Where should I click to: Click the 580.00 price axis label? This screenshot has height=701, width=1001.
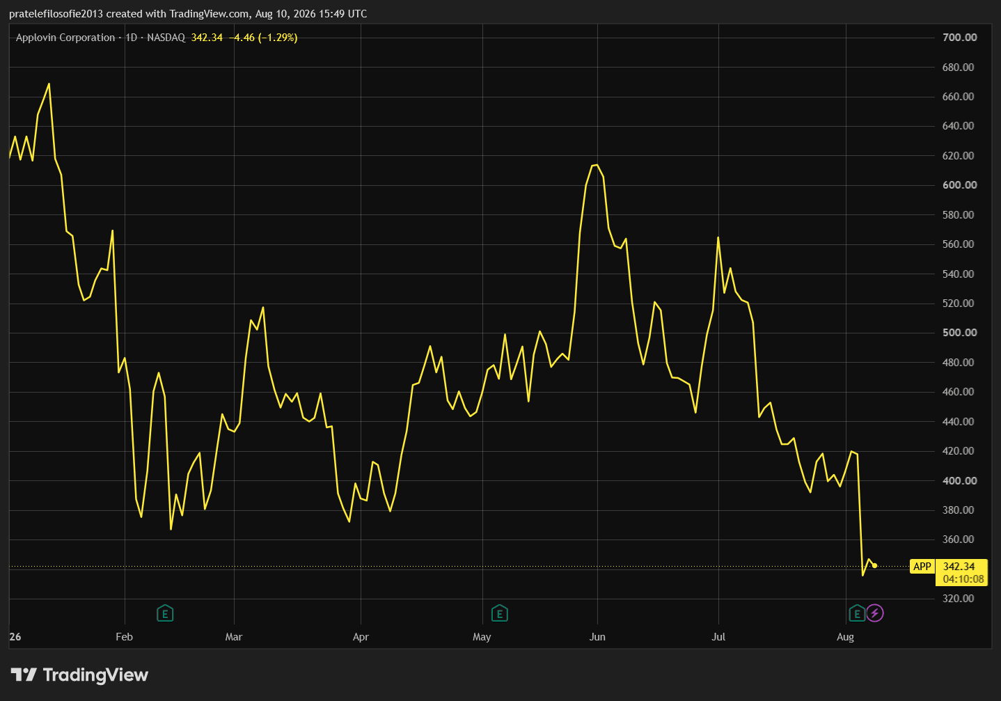point(959,214)
